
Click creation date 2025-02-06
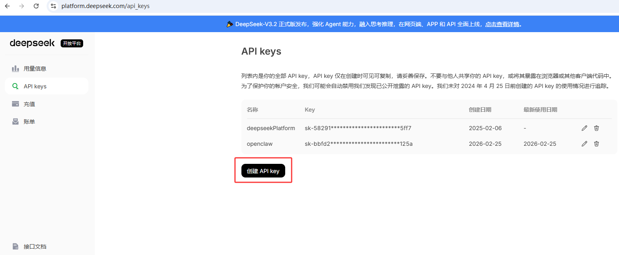[x=485, y=128]
